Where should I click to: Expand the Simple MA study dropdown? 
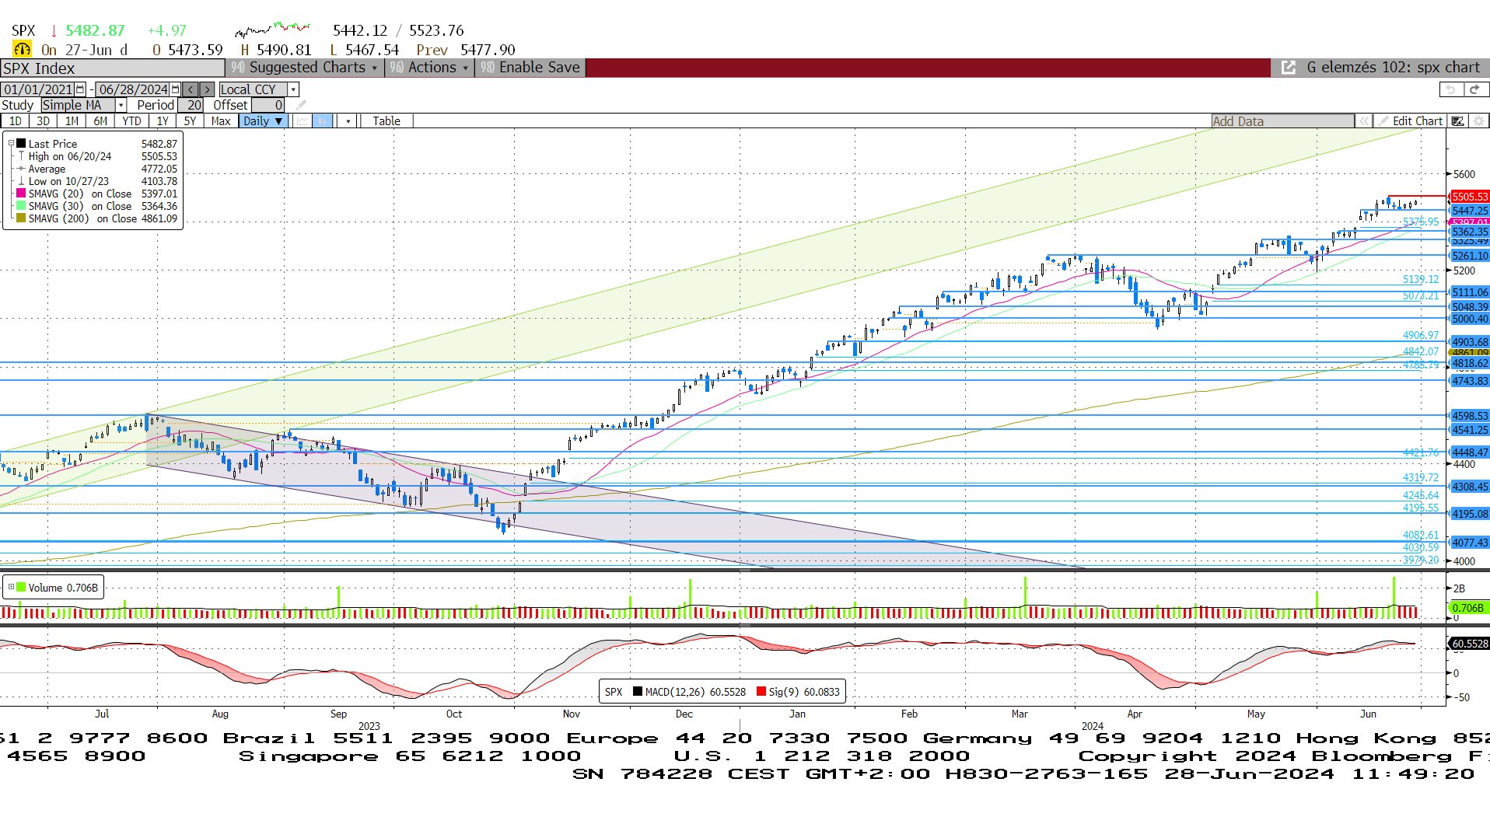pyautogui.click(x=121, y=105)
